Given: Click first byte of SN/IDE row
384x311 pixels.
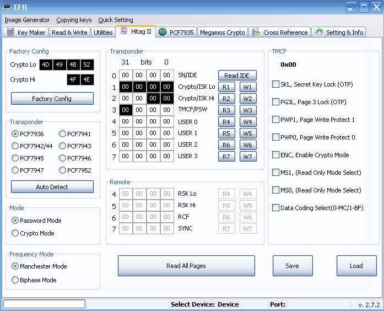Looking at the screenshot, I should [126, 75].
